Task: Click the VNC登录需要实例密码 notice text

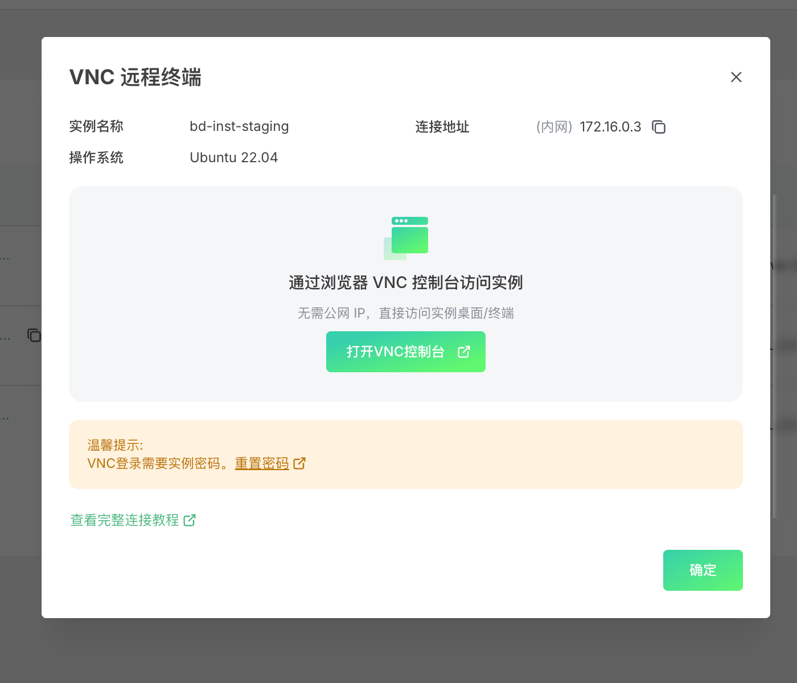Action: click(158, 463)
